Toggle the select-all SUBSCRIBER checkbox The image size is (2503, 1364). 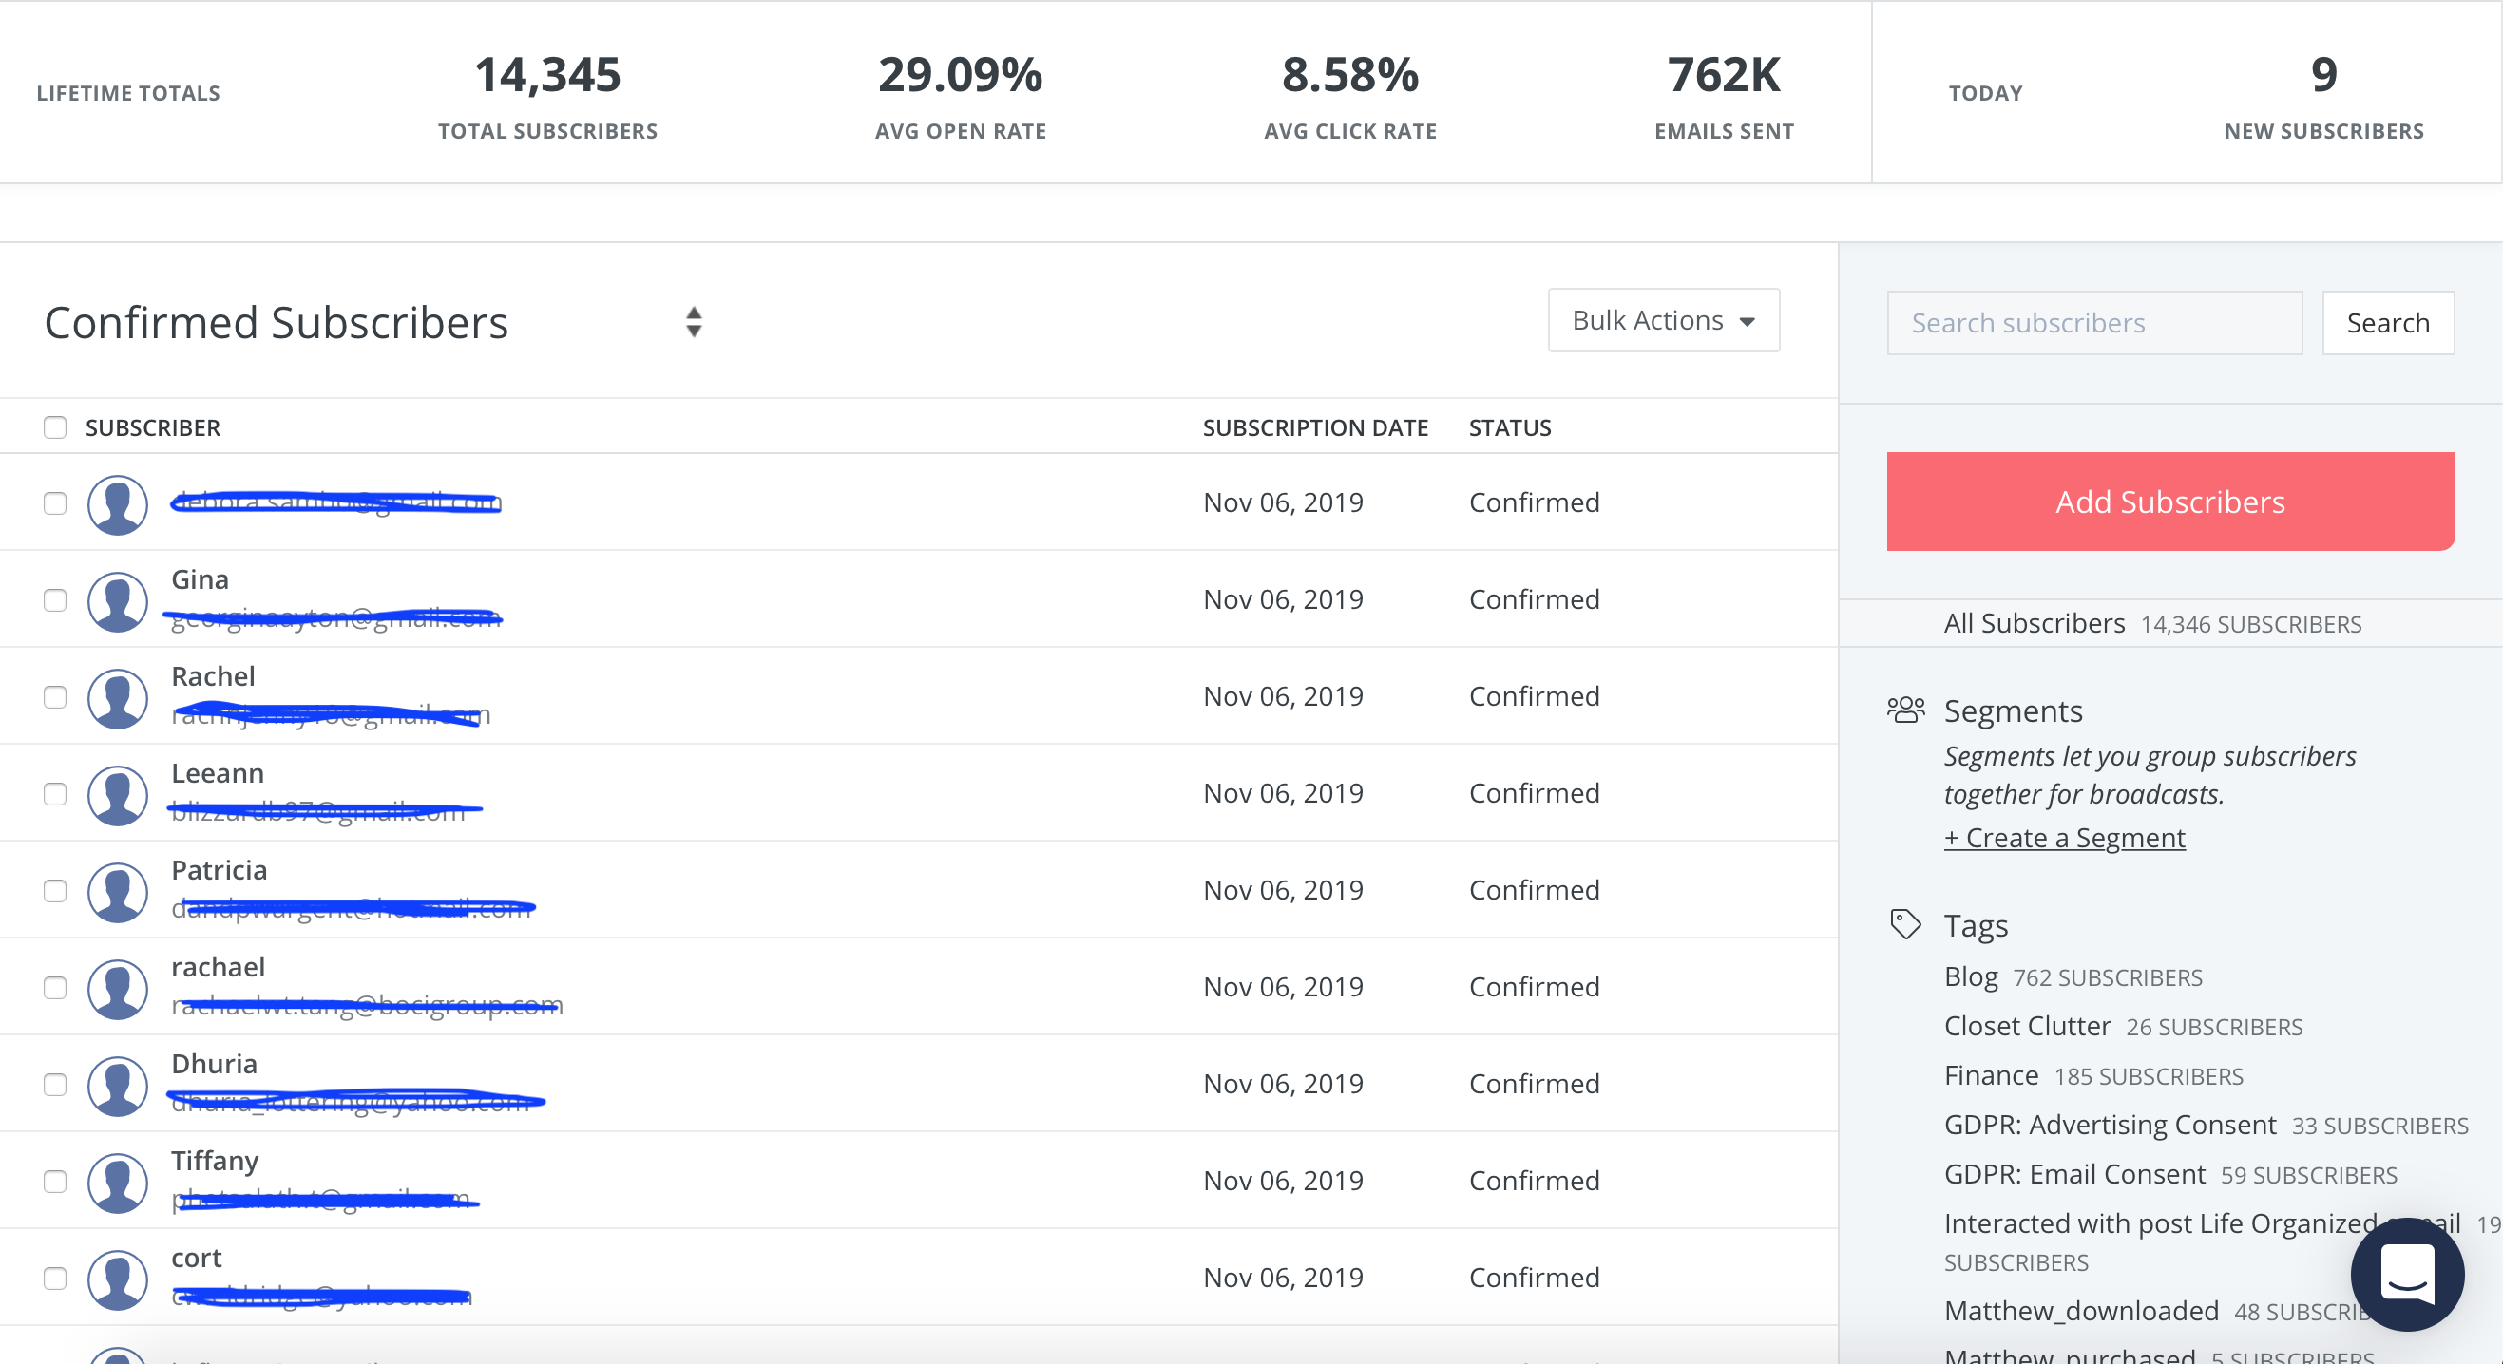tap(55, 427)
